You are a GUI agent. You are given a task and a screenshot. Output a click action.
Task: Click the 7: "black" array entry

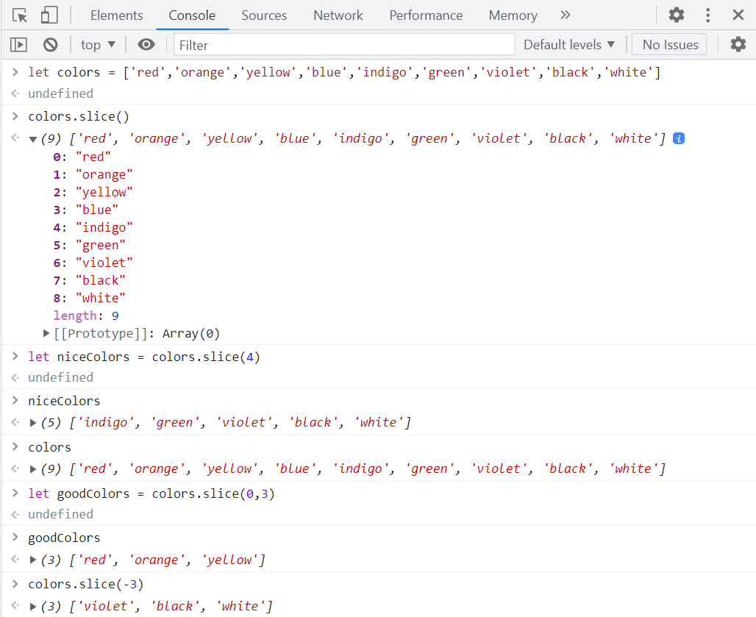click(89, 280)
